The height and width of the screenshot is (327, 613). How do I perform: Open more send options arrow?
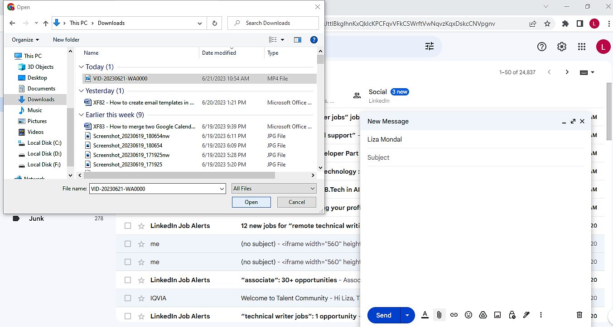pos(407,315)
